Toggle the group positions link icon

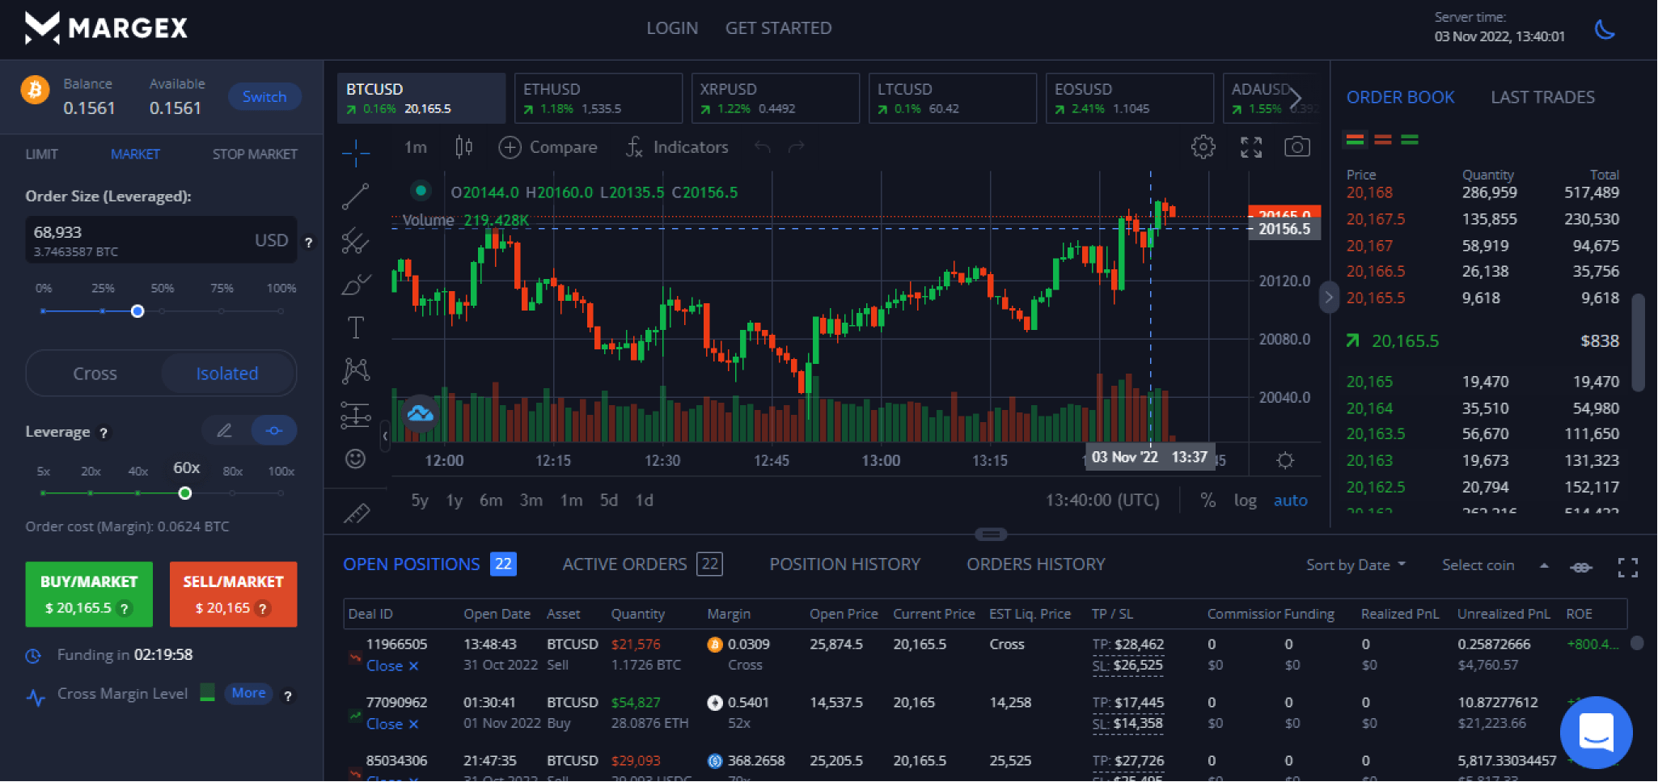(x=1581, y=567)
